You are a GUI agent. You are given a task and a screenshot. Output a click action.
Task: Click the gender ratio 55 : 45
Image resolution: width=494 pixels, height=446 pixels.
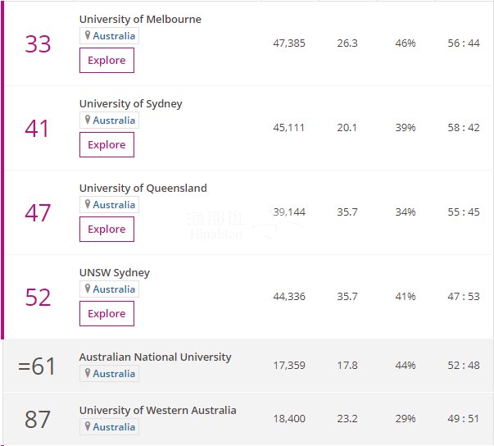click(464, 212)
